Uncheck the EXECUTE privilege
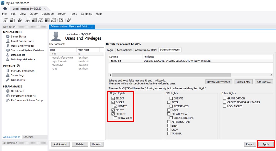The height and width of the screenshot is (151, 276). point(113,114)
